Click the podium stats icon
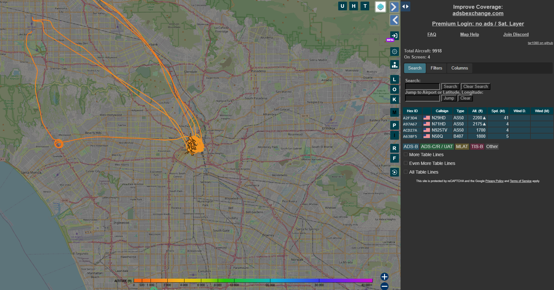554x290 pixels. [394, 65]
